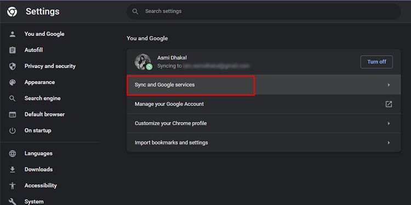This screenshot has width=411, height=205.
Task: Expand Import bookmarks and settings arrow
Action: point(389,143)
